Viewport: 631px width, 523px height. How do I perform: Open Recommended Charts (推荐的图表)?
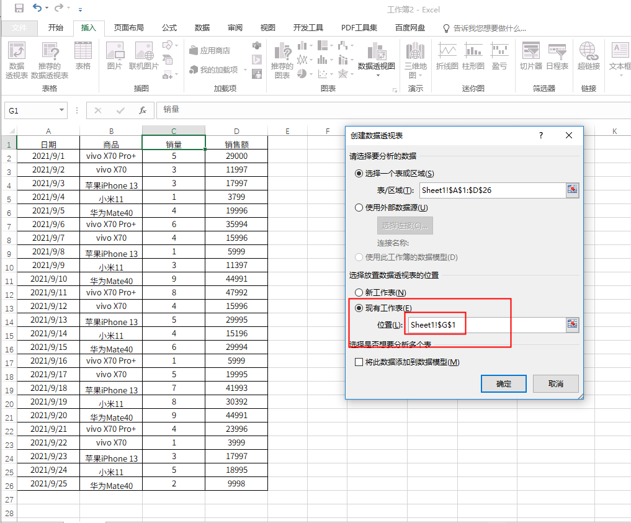[x=282, y=61]
